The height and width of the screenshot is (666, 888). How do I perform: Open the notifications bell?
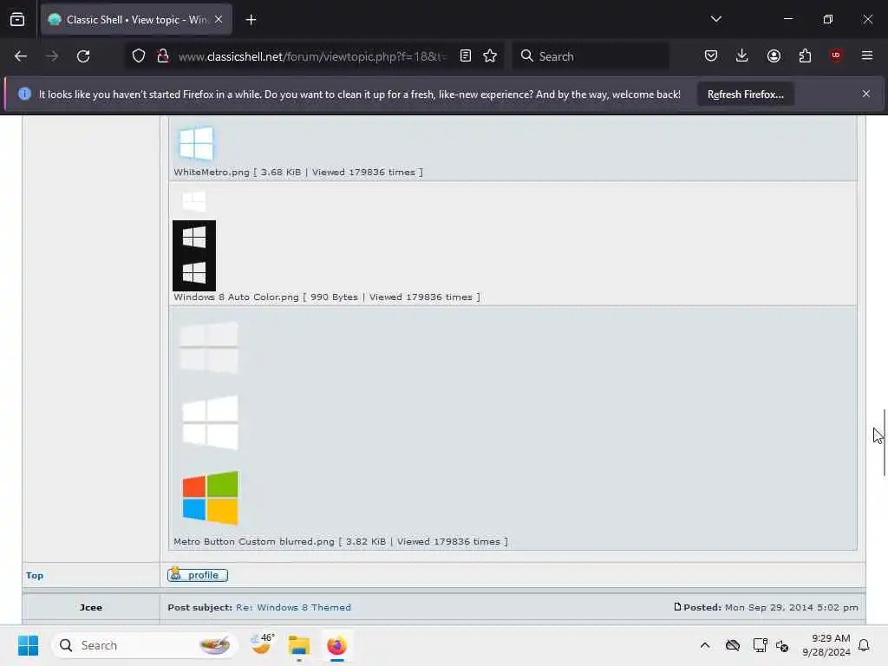click(865, 645)
